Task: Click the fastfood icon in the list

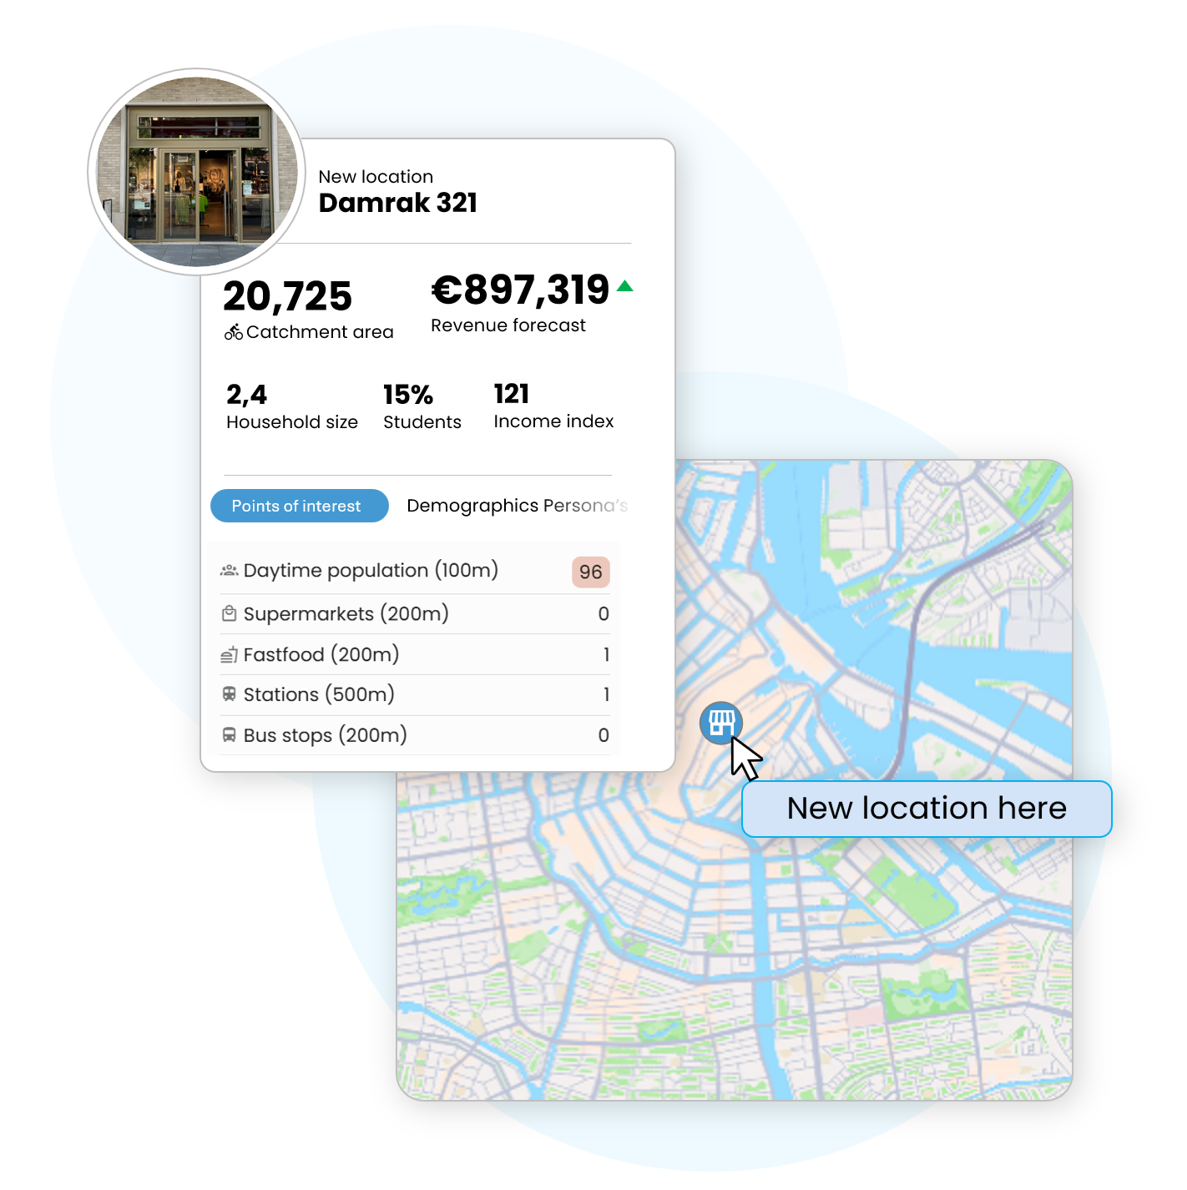Action: click(227, 654)
